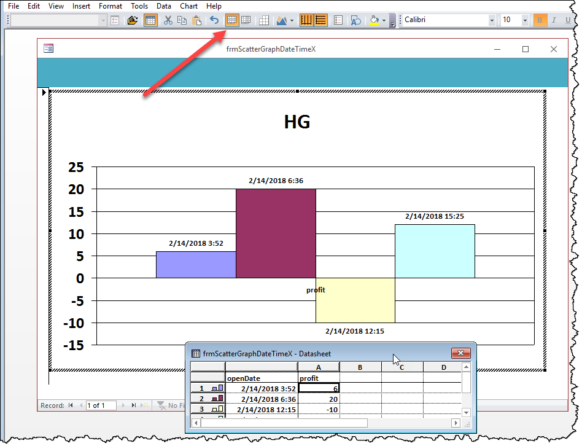Select column D header in Datasheet
Image resolution: width=582 pixels, height=446 pixels.
(443, 367)
